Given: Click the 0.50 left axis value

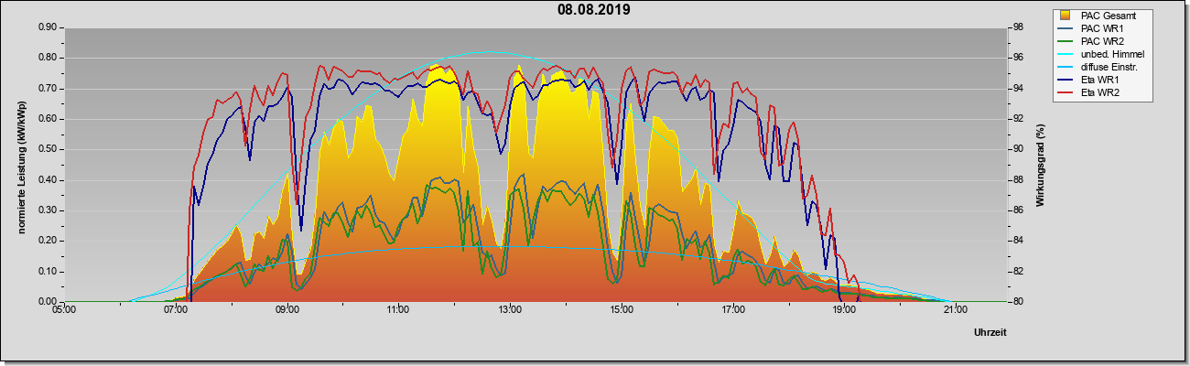Looking at the screenshot, I should [x=48, y=149].
